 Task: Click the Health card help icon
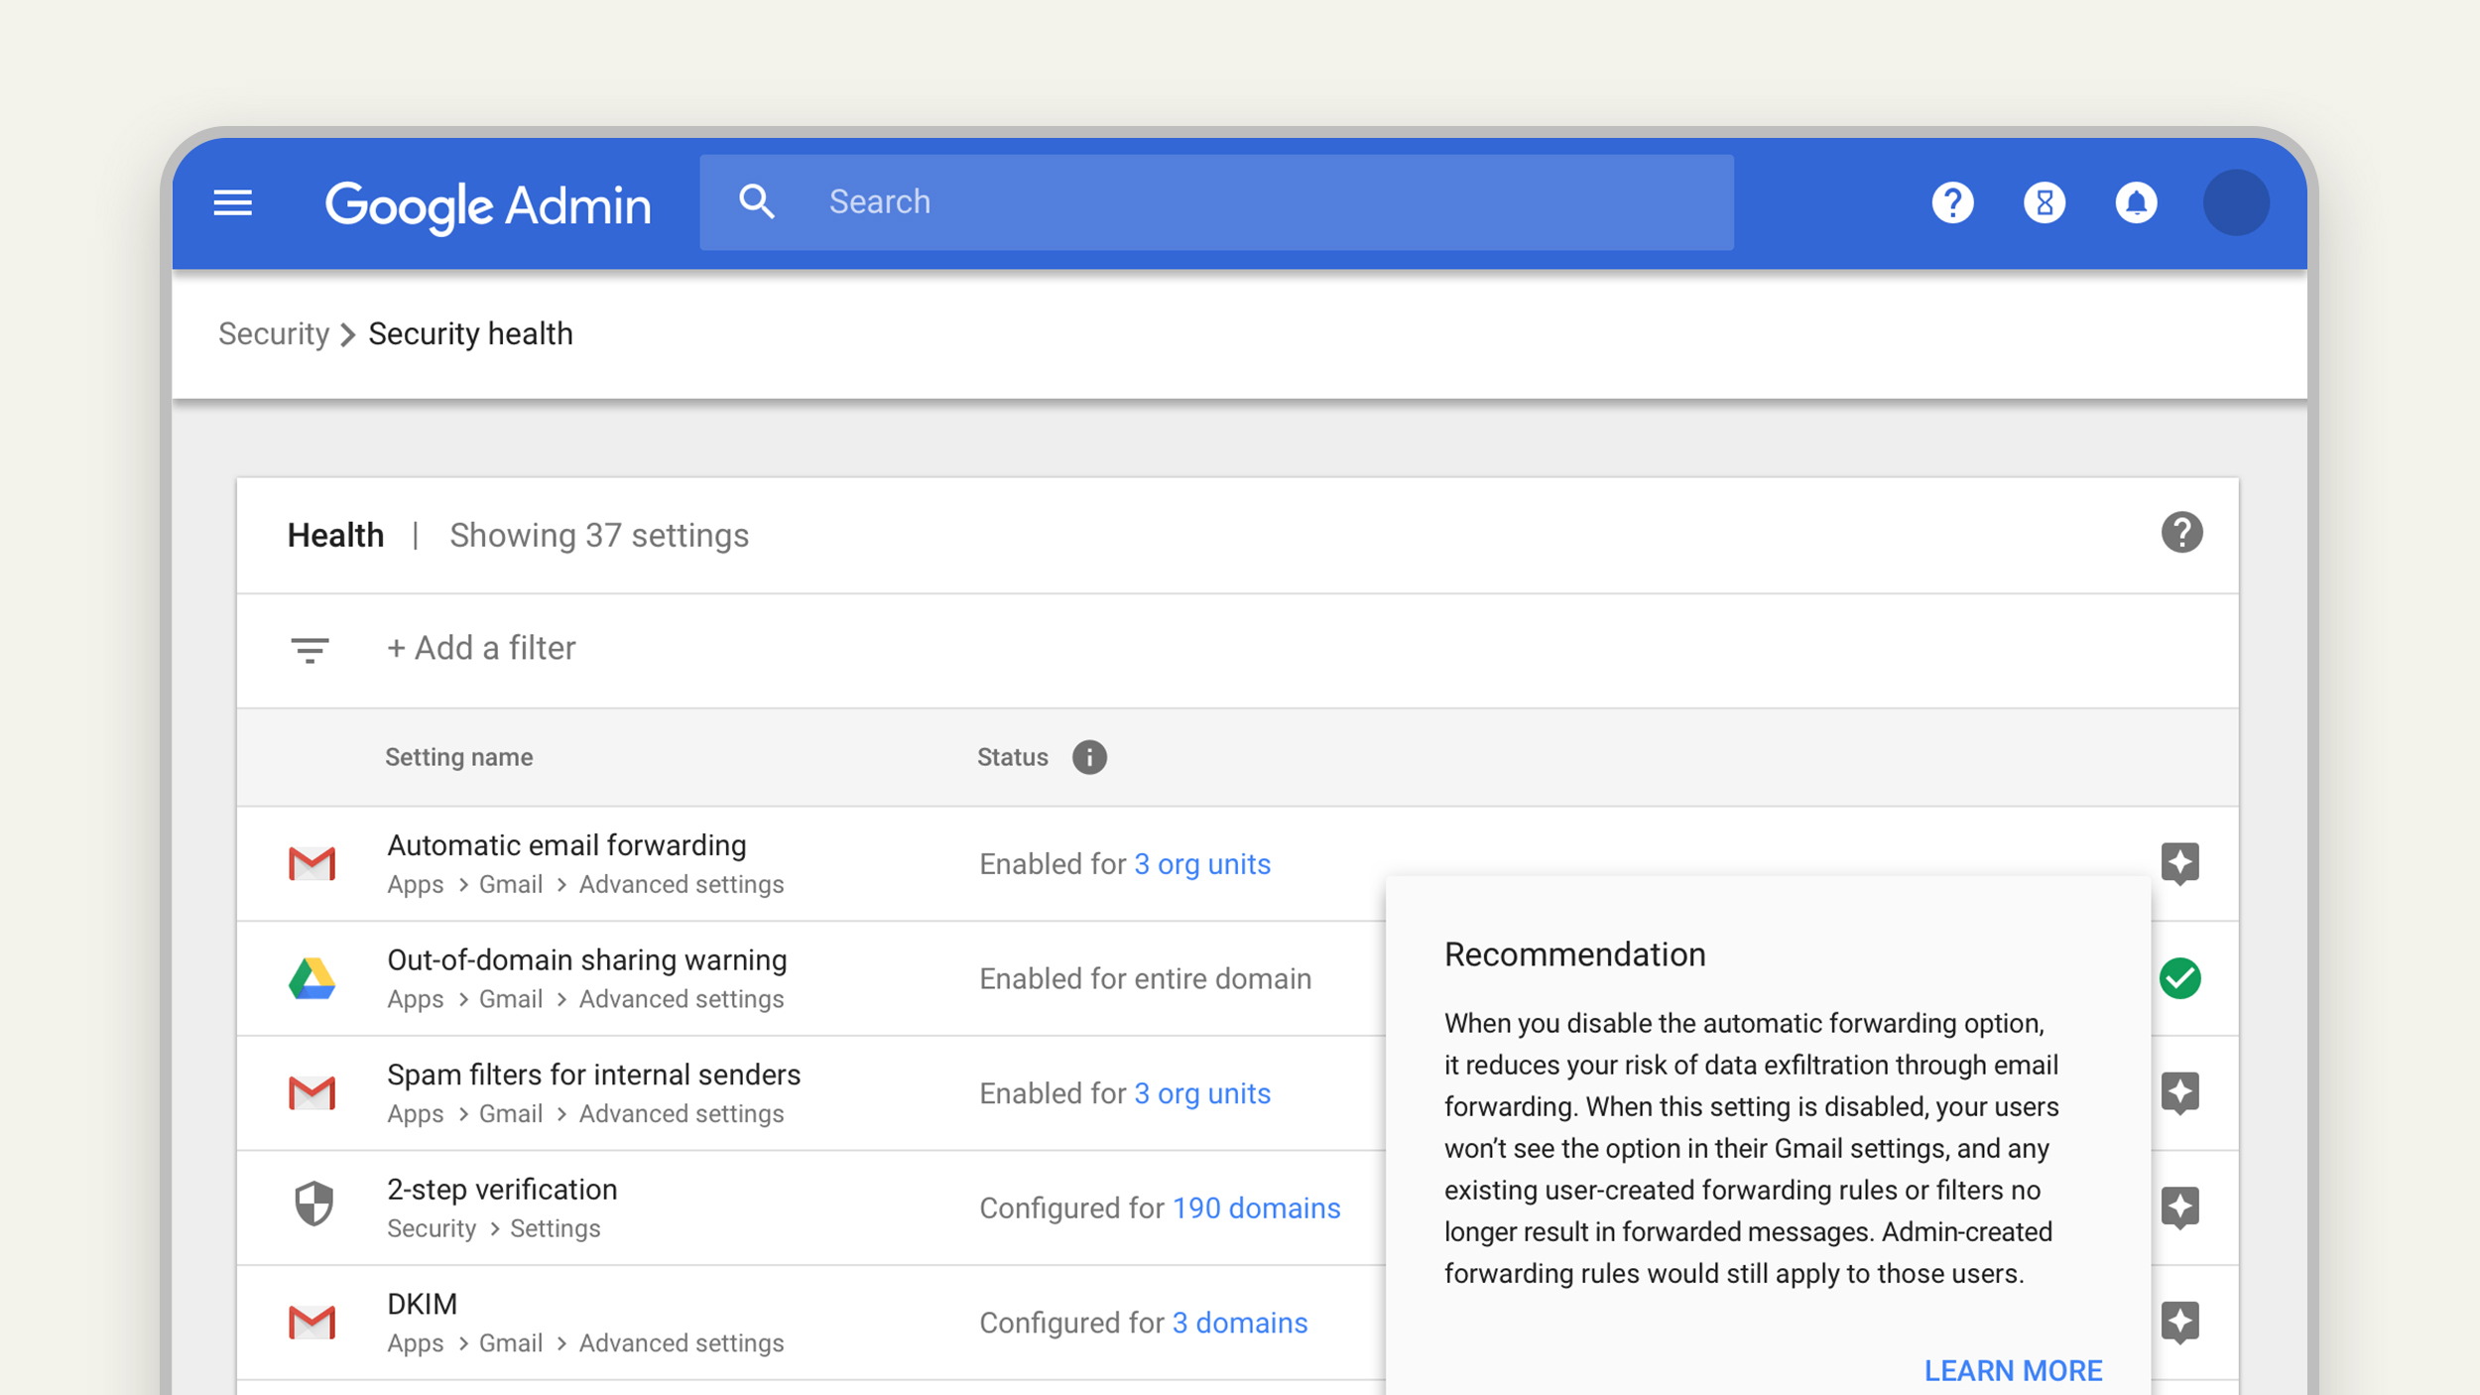(x=2181, y=533)
